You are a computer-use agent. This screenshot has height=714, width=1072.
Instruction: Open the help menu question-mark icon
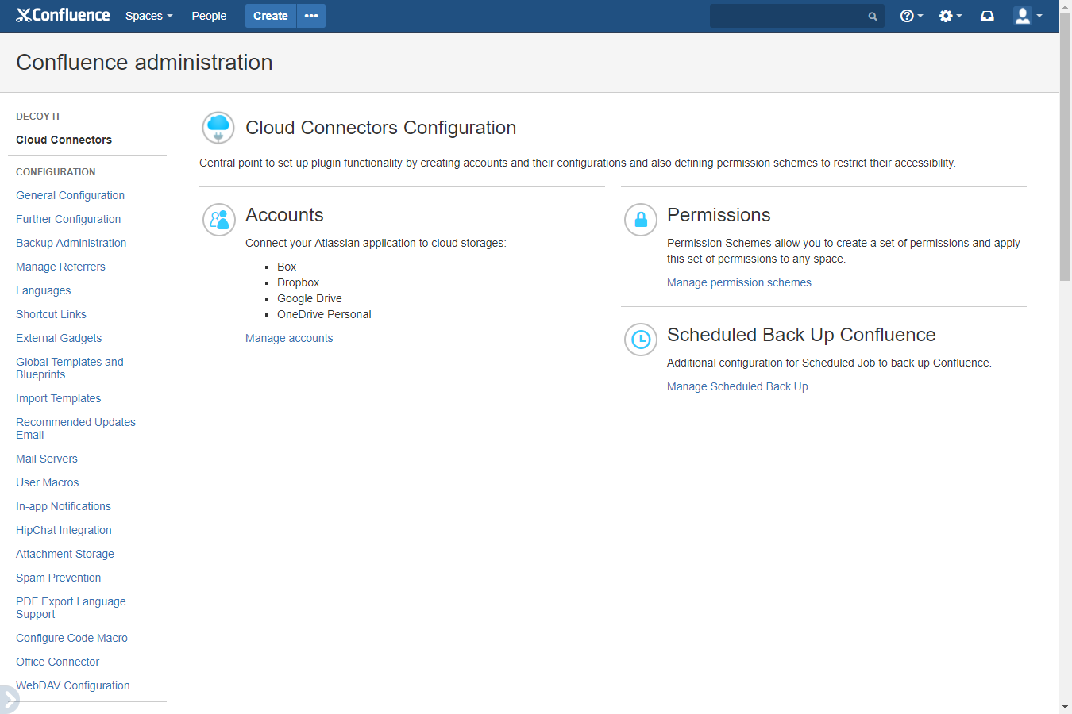pos(911,16)
